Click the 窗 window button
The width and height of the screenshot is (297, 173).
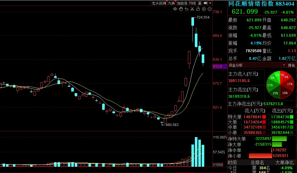point(200,3)
